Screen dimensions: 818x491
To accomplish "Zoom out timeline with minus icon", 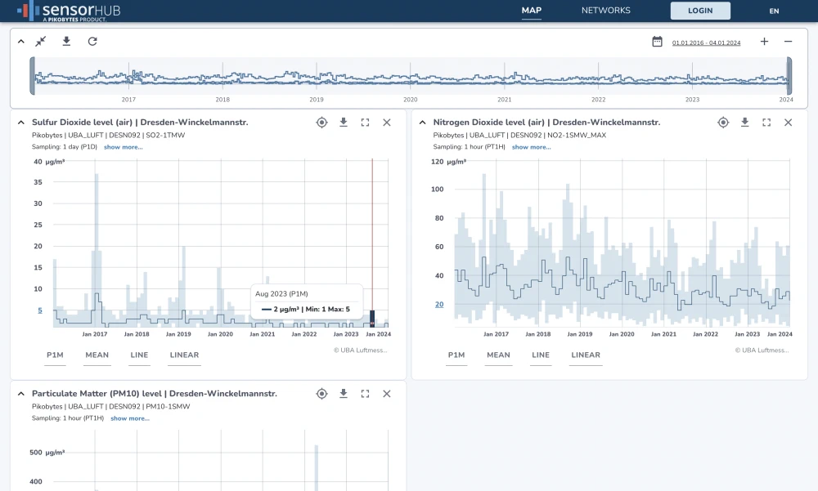I will pyautogui.click(x=788, y=42).
